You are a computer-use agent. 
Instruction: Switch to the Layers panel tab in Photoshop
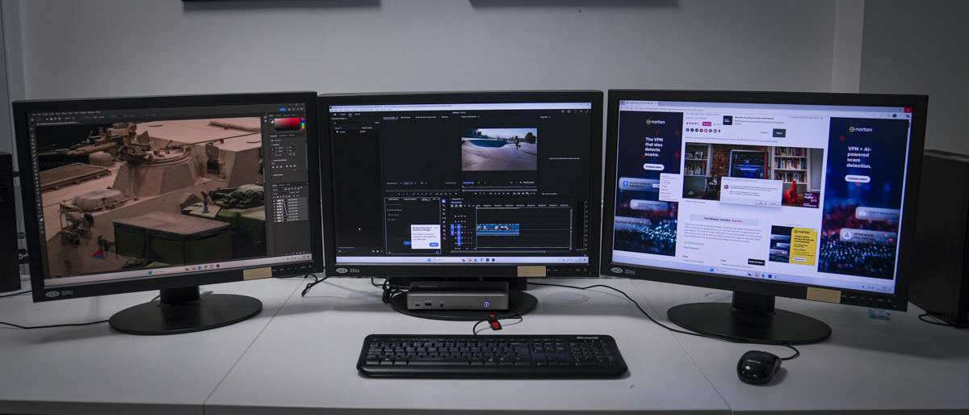tap(275, 185)
